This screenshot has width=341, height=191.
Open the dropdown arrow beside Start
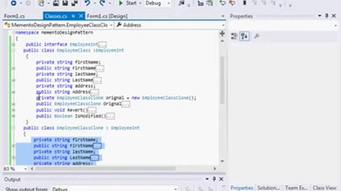(x=140, y=3)
